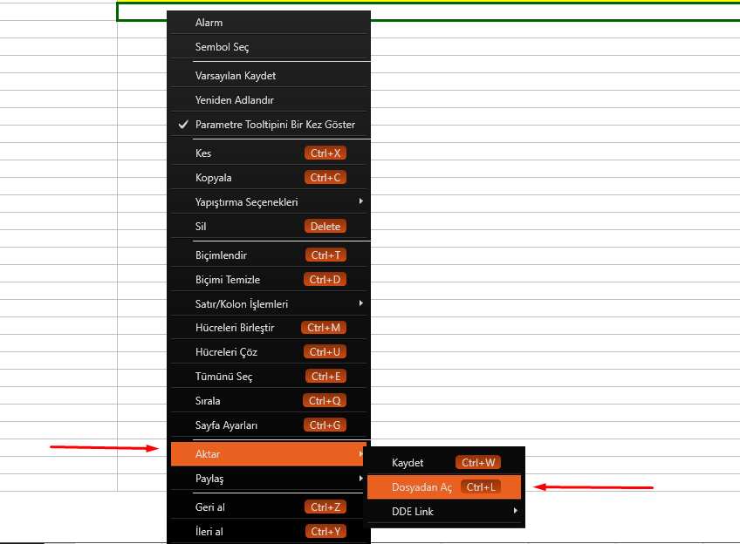
Task: Open Biçimlendir formatting option
Action: click(x=222, y=255)
